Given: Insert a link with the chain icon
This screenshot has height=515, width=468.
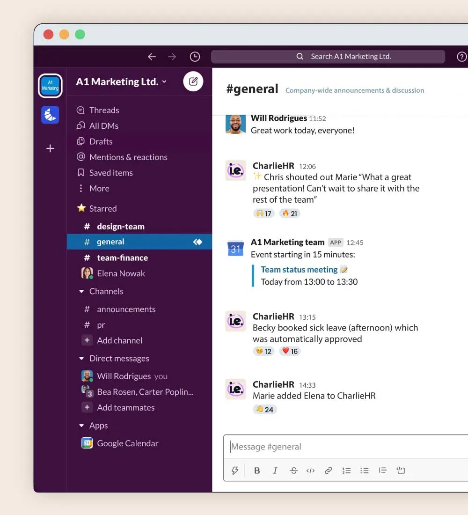Looking at the screenshot, I should click(x=329, y=471).
